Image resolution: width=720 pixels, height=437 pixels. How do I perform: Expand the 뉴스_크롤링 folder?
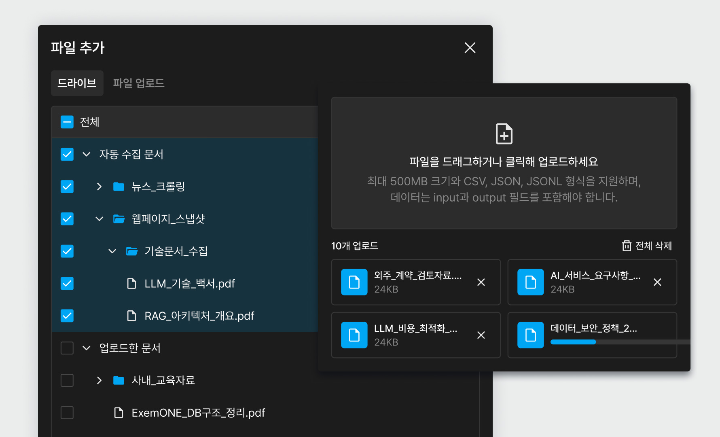tap(99, 187)
